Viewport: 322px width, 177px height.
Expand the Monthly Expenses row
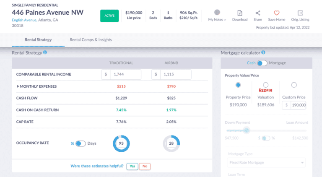(18, 86)
